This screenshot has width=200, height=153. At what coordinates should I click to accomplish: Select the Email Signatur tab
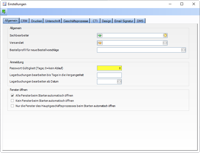click(x=124, y=21)
